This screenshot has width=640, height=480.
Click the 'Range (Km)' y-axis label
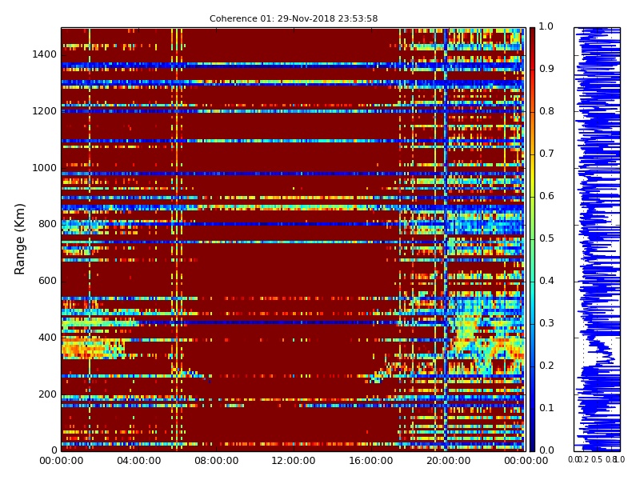pos(19,239)
